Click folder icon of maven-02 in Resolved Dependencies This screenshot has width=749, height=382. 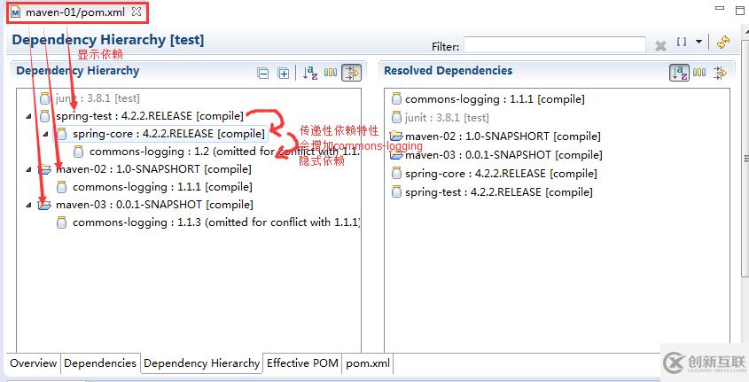tap(396, 136)
